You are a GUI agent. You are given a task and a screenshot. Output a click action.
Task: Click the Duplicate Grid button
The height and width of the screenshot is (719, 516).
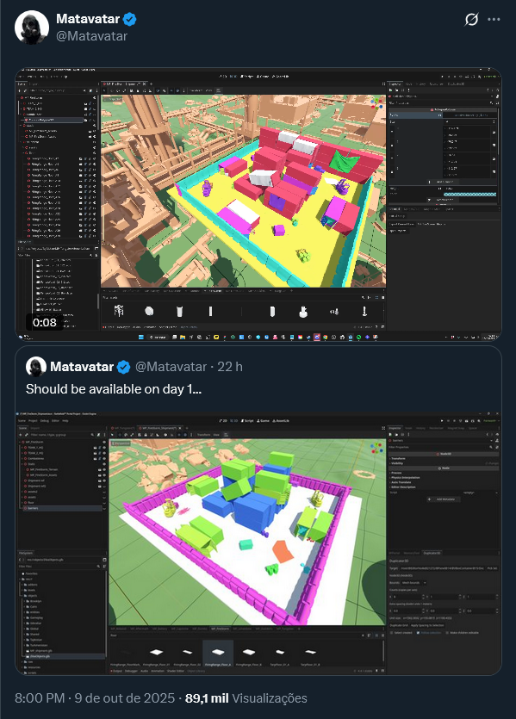[x=399, y=625]
